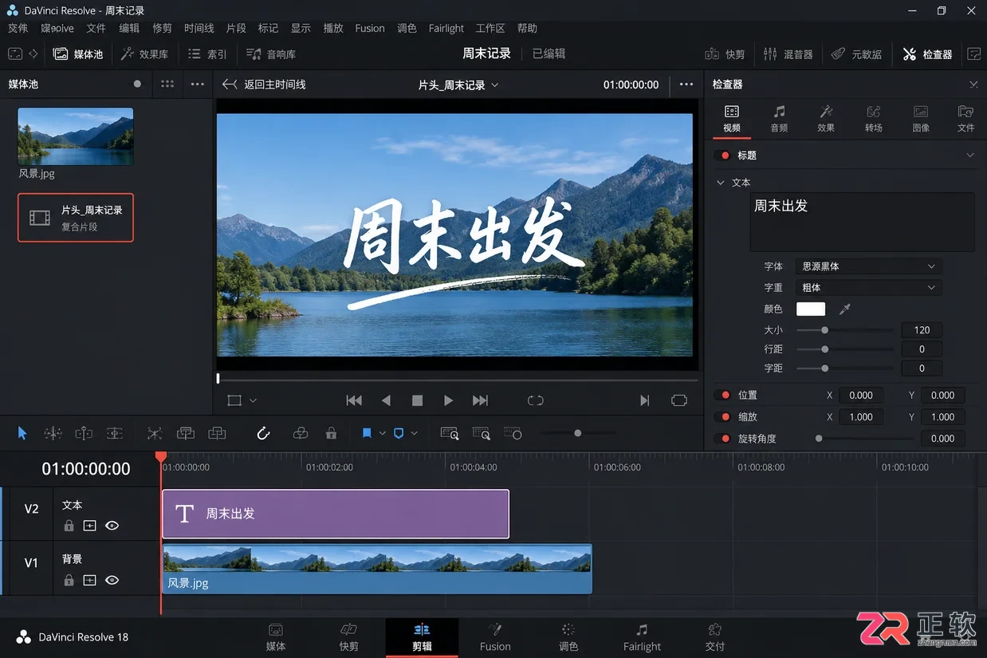Switch to inspector 效果 tab
The image size is (987, 658).
click(826, 118)
